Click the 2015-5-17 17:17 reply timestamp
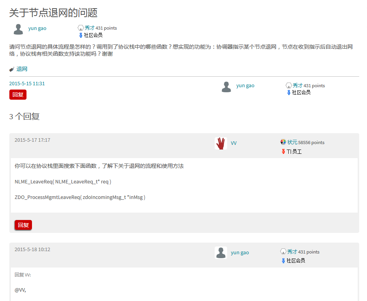Image resolution: width=367 pixels, height=301 pixels. 32,140
